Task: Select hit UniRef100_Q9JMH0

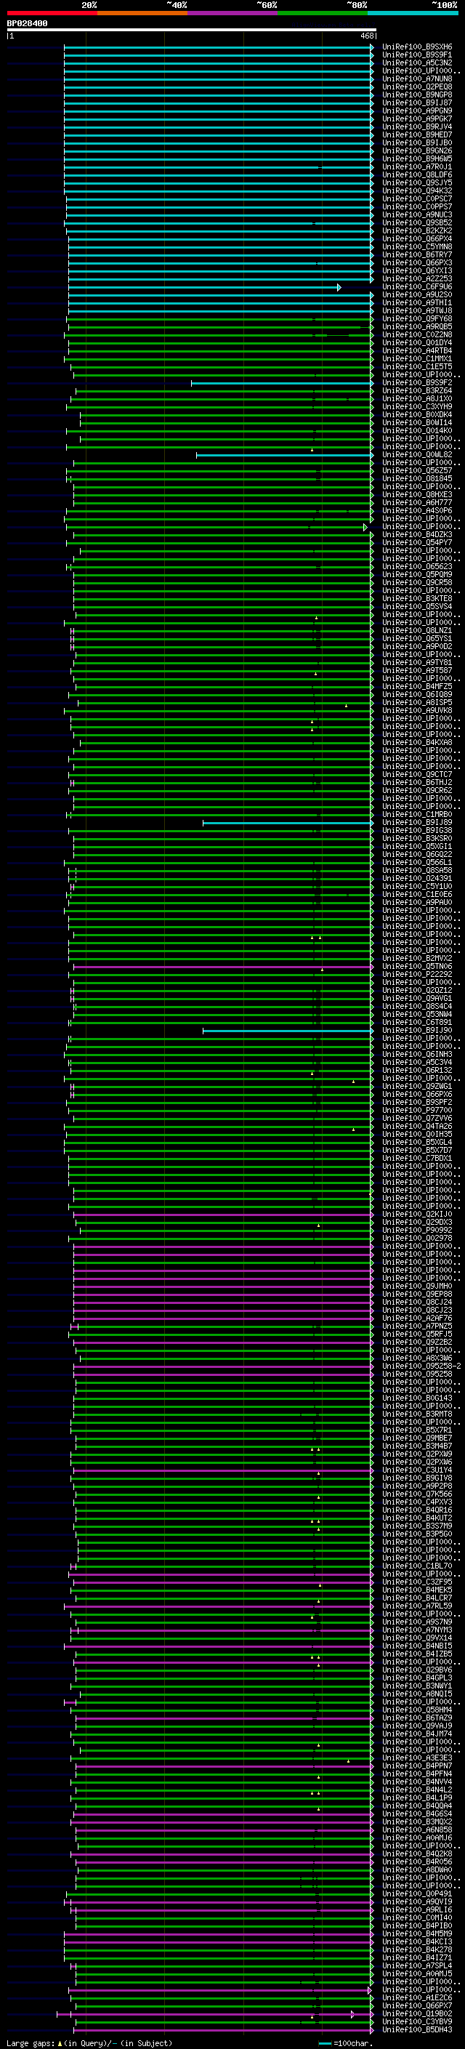Action: [x=417, y=1285]
